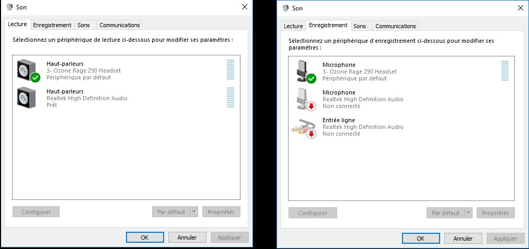This screenshot has height=249, width=529.
Task: Click 'Non connecté' text under Entrée ligne
Action: (x=341, y=134)
